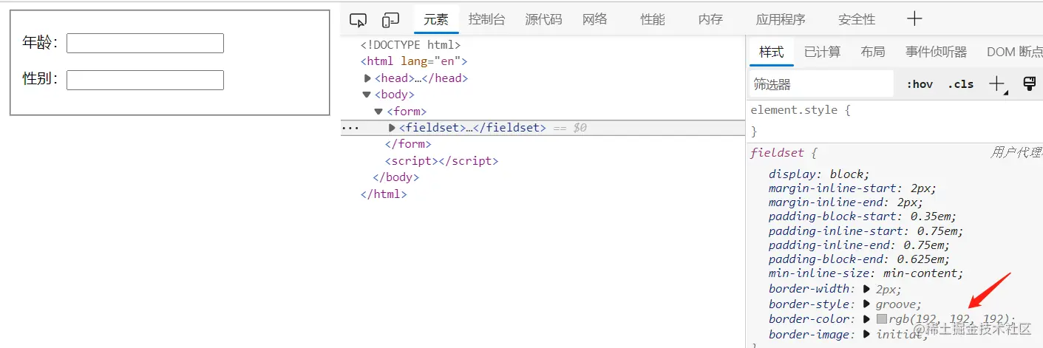Select the DOM 断点 sub-tab
Image resolution: width=1043 pixels, height=348 pixels.
click(1014, 52)
